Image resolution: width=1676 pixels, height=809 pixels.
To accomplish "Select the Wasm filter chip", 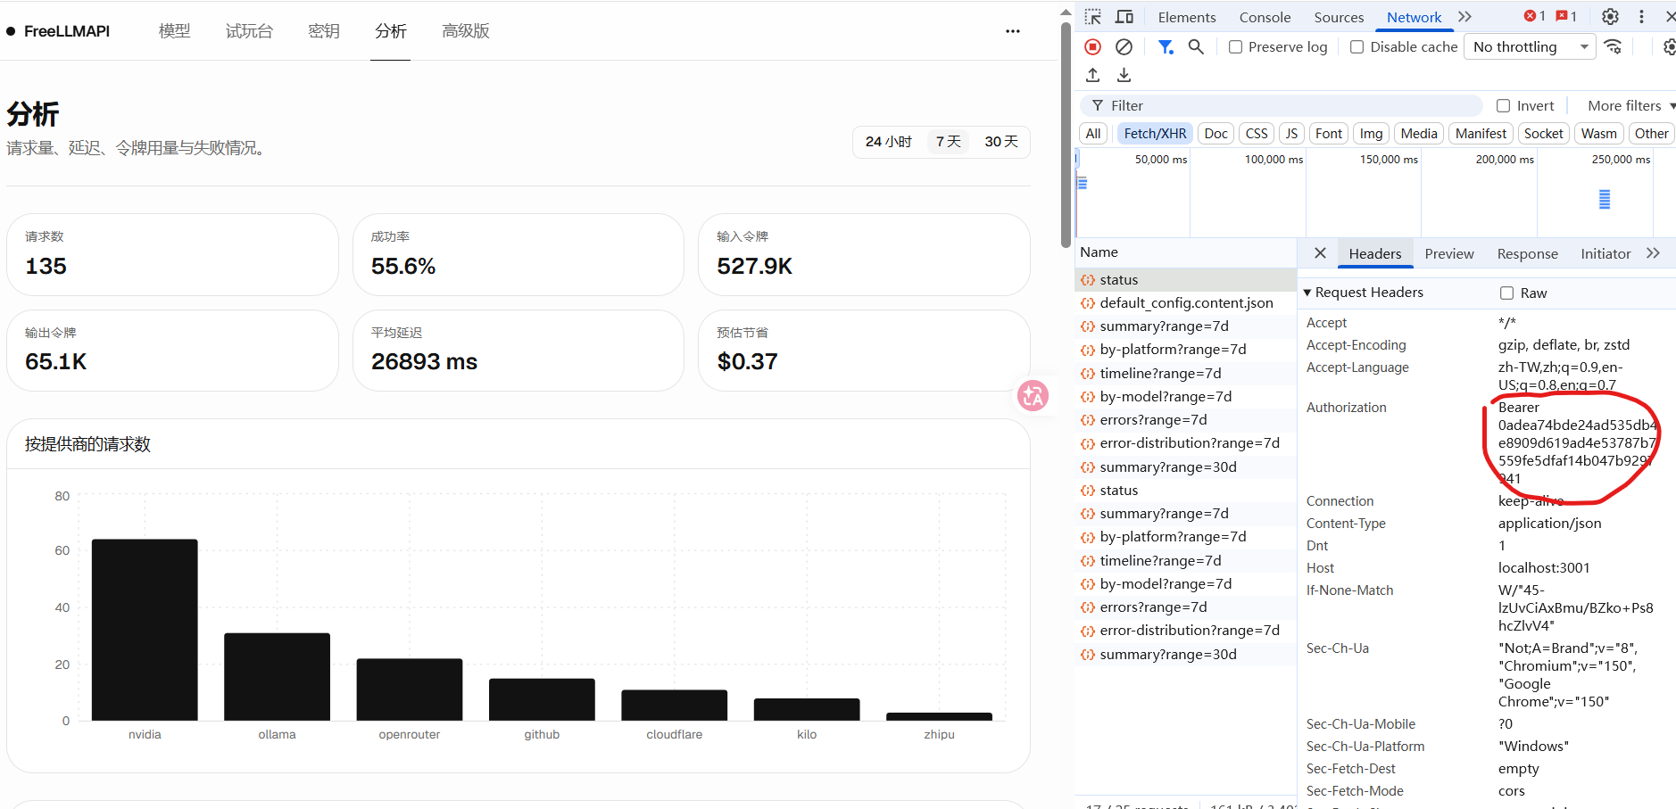I will [1599, 134].
